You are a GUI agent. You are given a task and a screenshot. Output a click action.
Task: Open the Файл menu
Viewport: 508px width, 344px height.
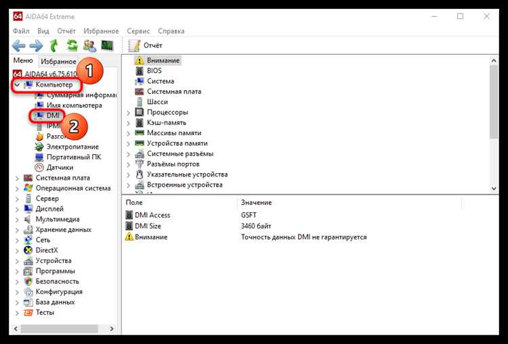[x=21, y=31]
